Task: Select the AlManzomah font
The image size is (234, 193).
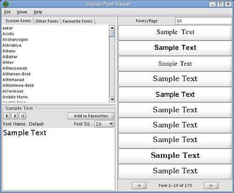Action: 56,68
